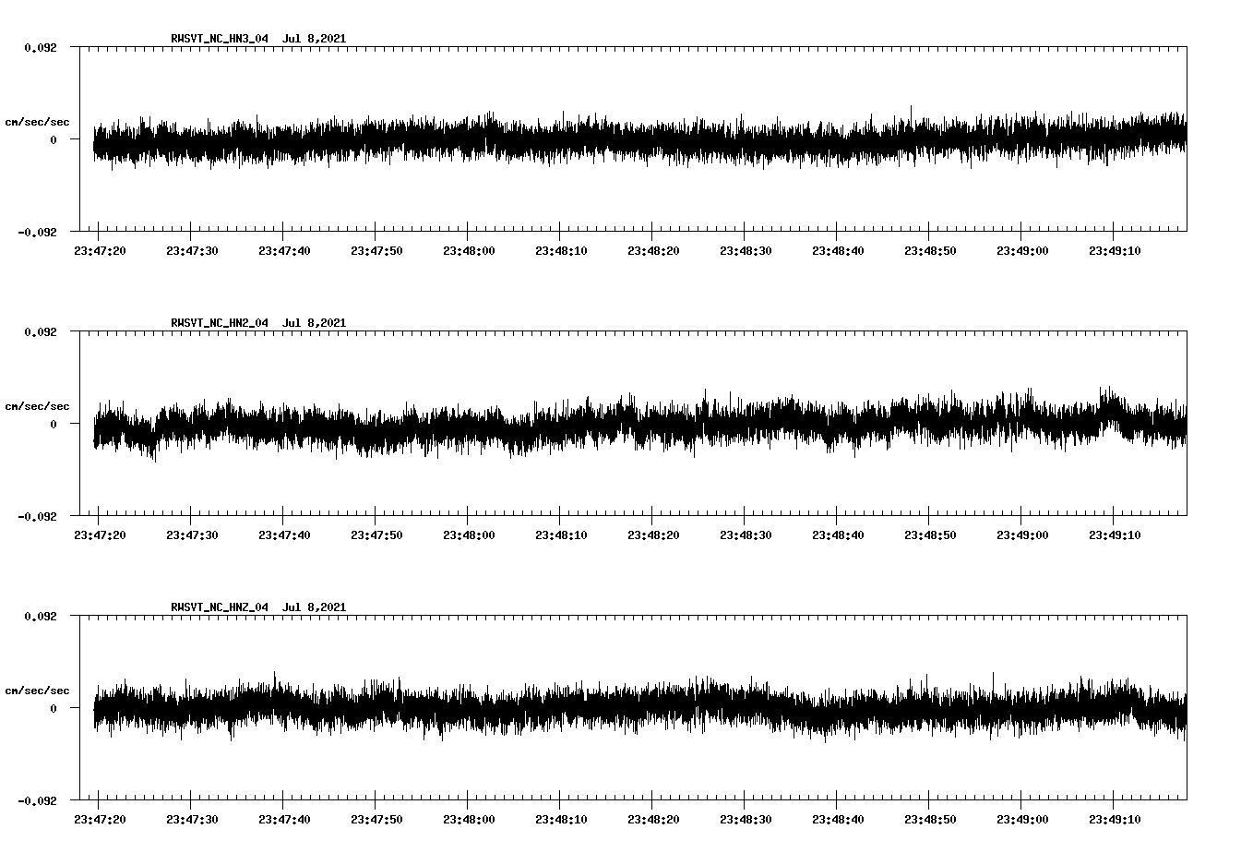Click the 23:48:00 timestamp under middle plot
The image size is (1253, 853).
[x=467, y=533]
